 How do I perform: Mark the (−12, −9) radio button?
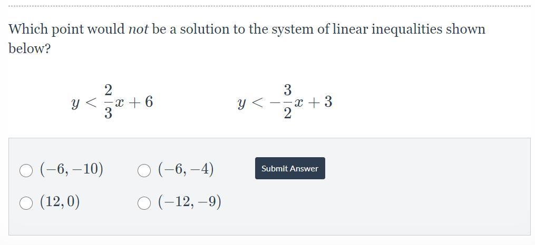coord(144,203)
